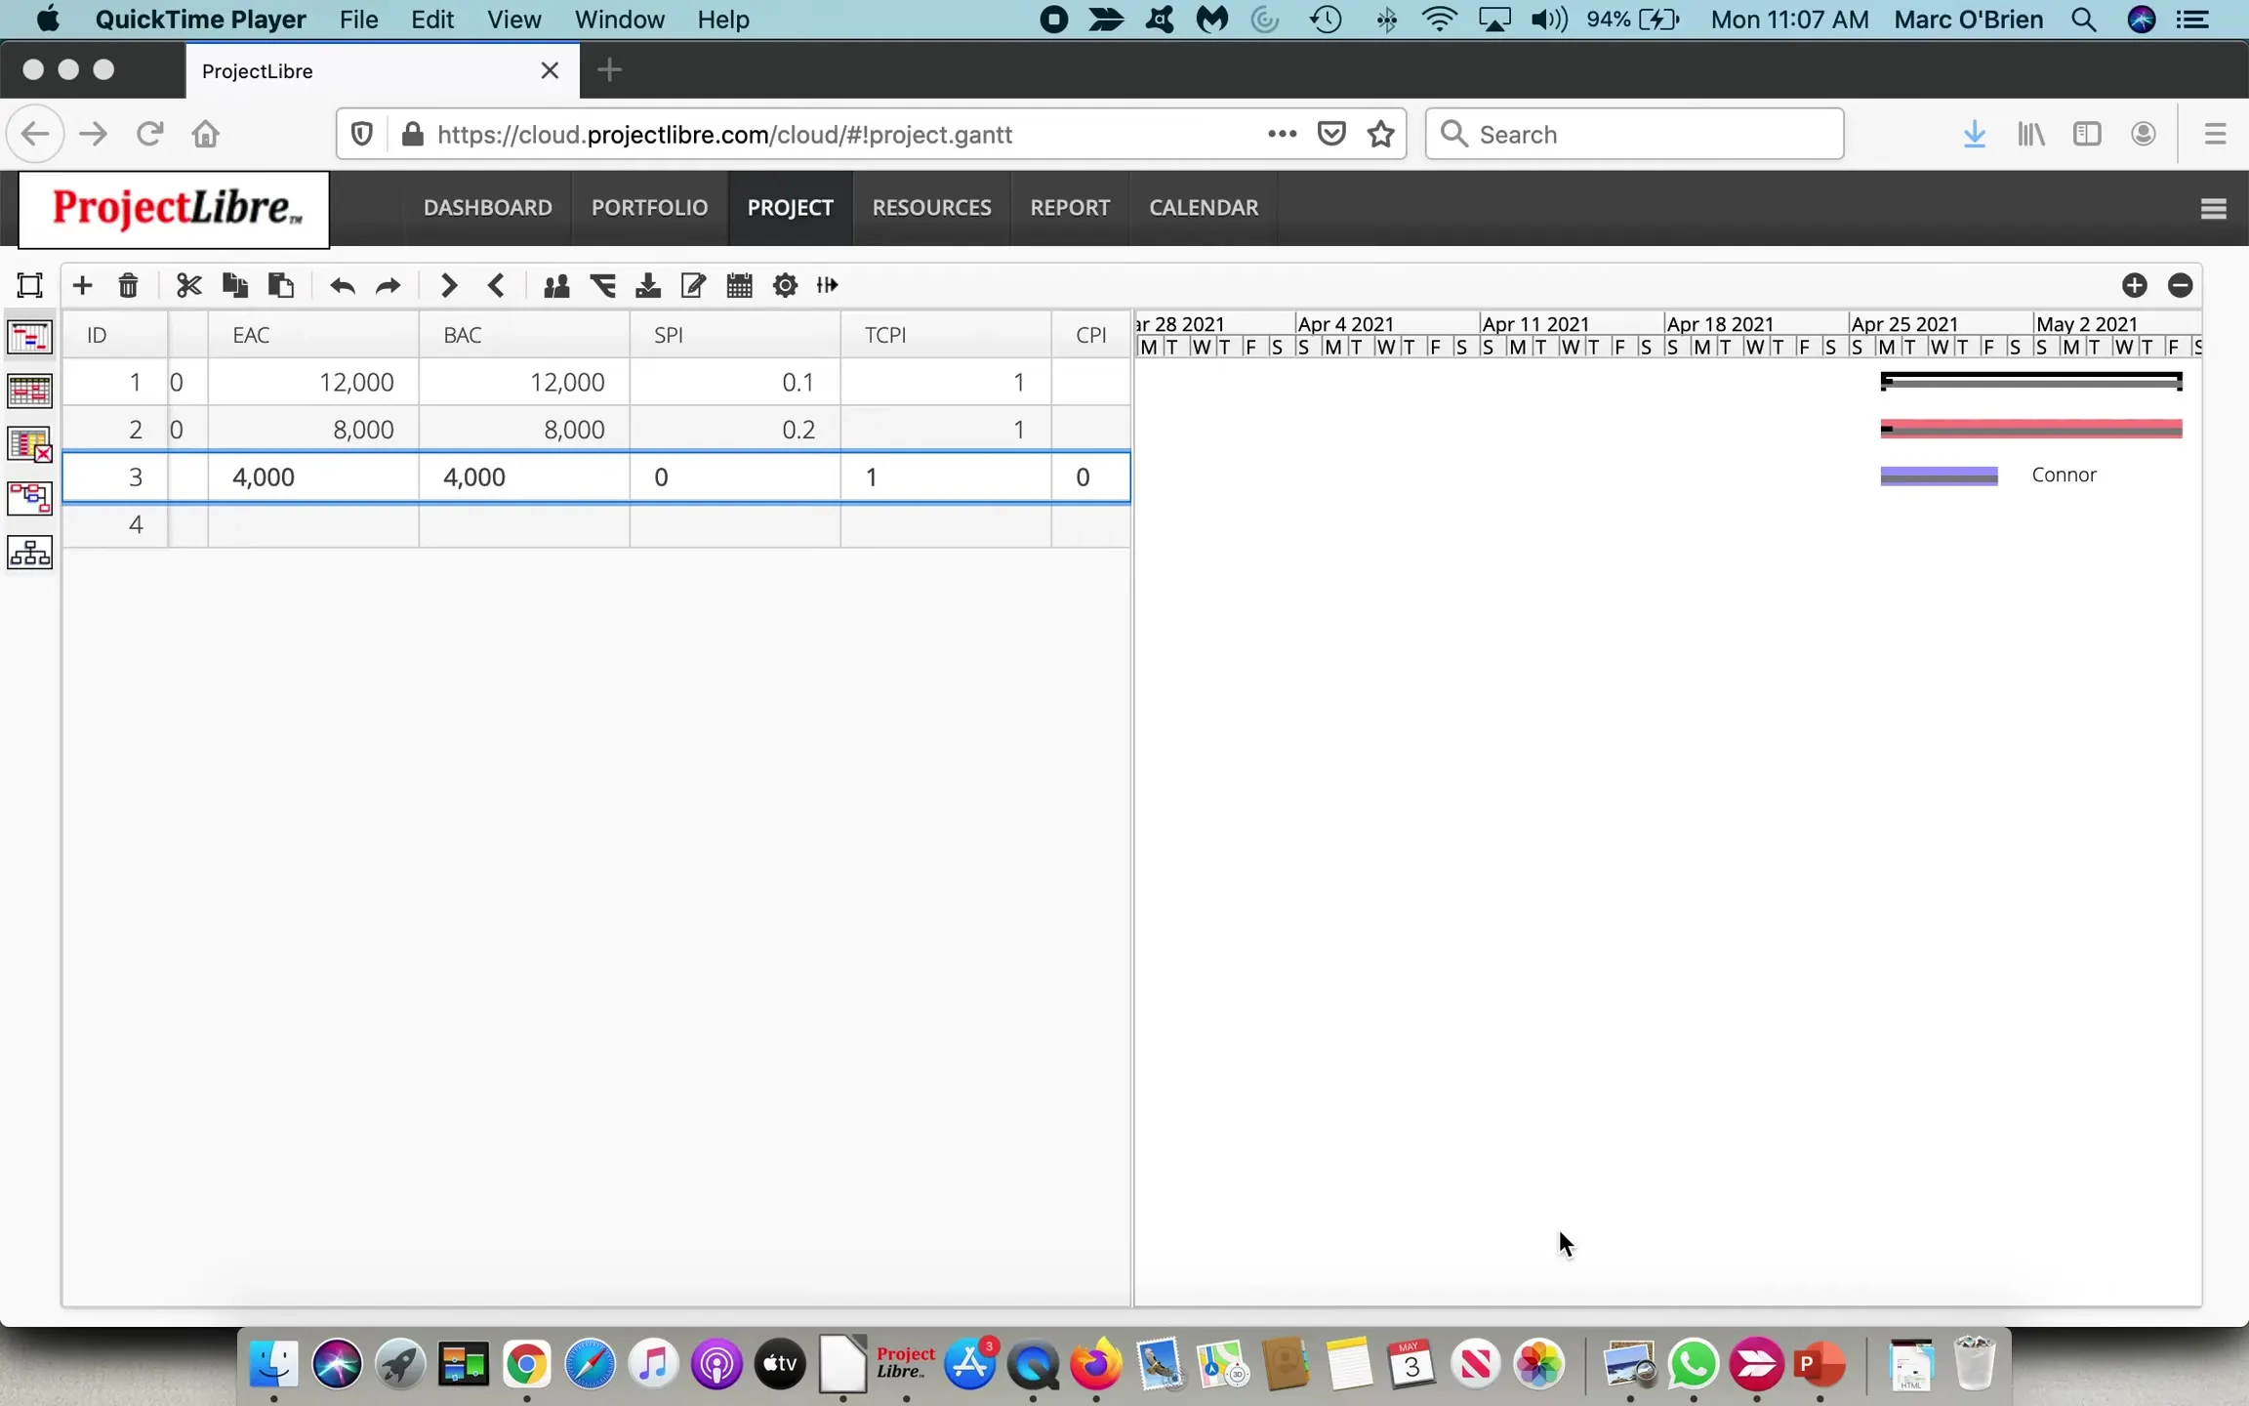
Task: Cut selection using the scissors icon
Action: tap(188, 285)
